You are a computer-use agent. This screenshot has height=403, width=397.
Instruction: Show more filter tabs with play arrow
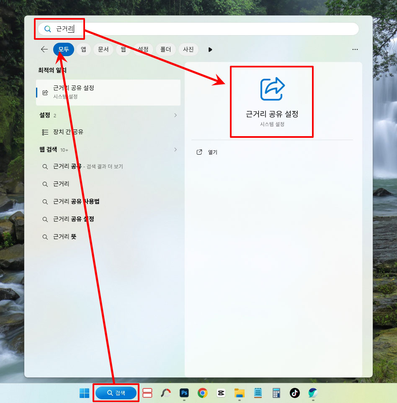[210, 49]
